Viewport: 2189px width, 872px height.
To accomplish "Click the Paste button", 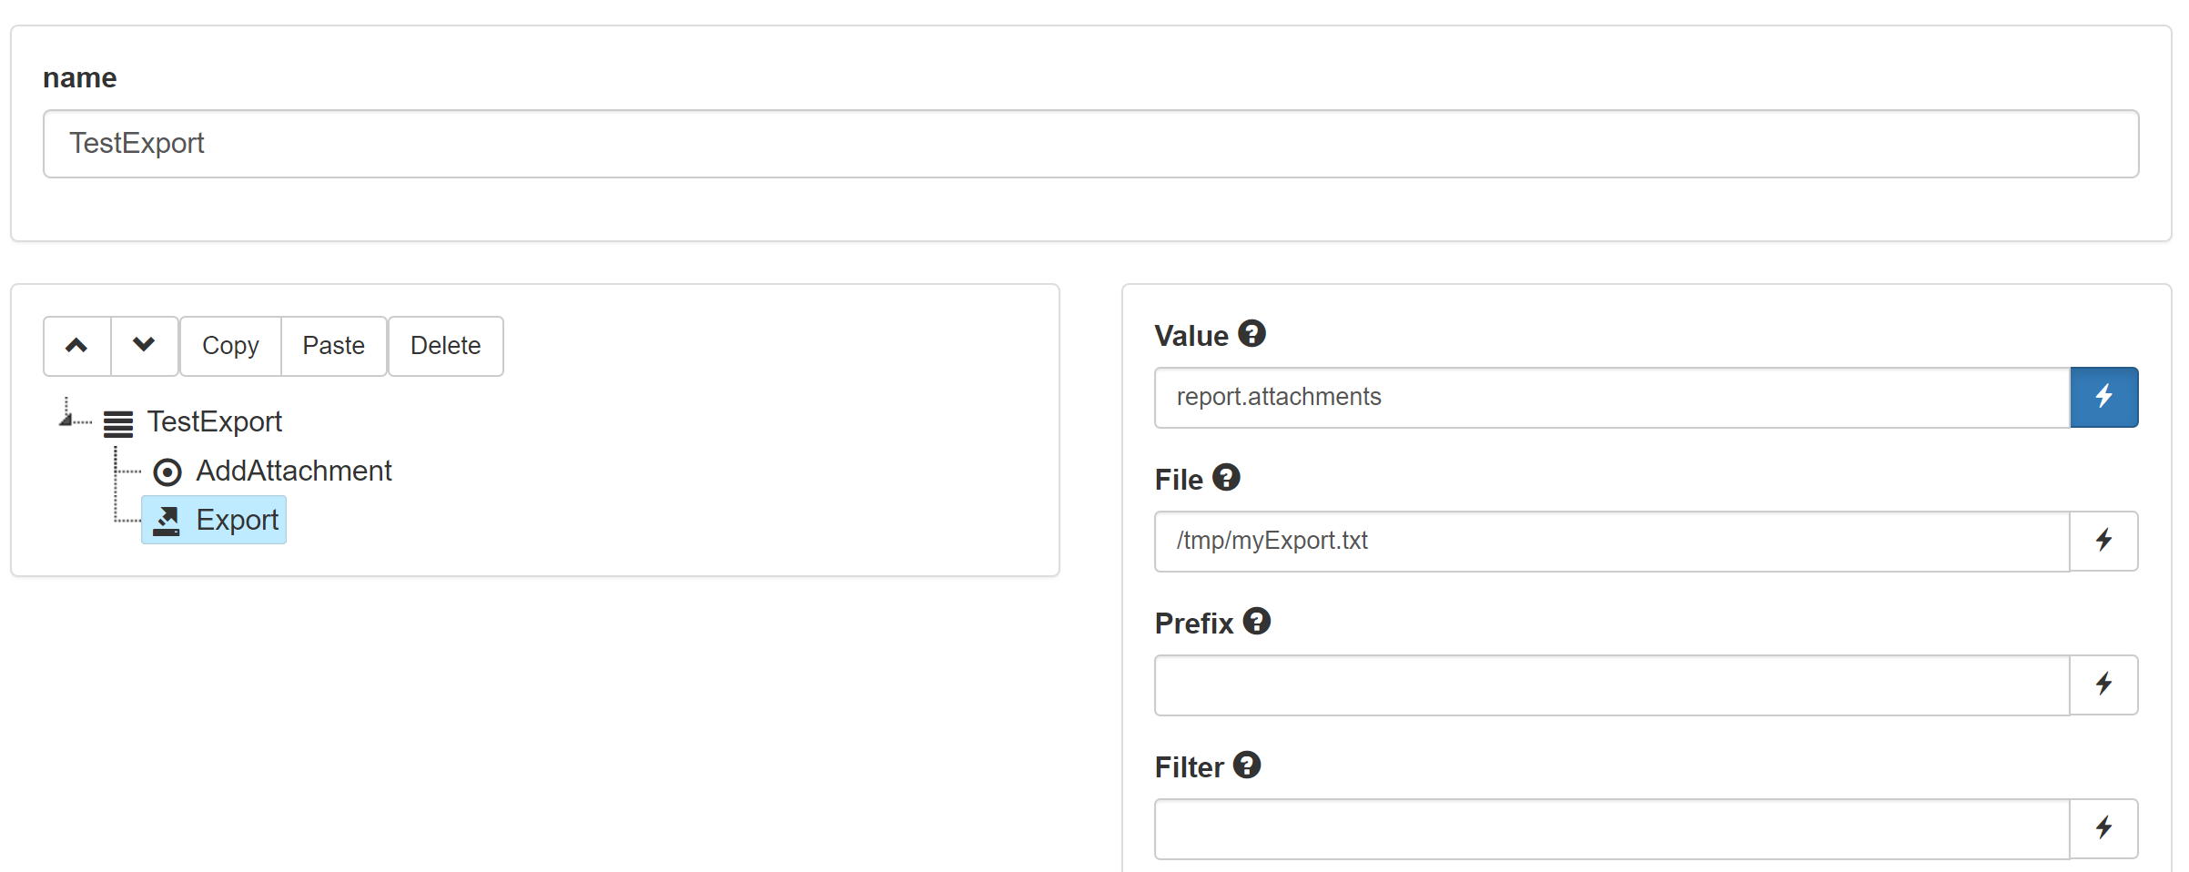I will (x=334, y=346).
